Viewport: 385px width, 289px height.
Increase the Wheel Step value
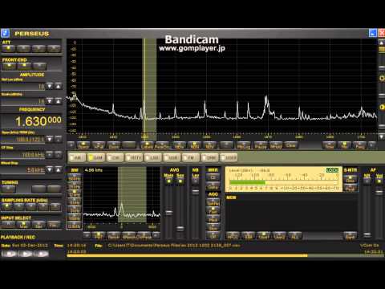(x=59, y=169)
